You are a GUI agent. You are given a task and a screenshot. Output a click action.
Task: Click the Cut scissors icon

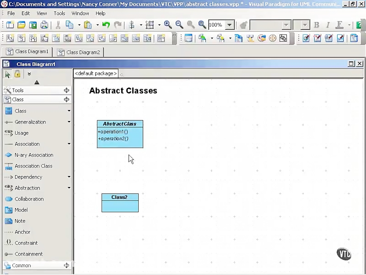click(x=58, y=25)
